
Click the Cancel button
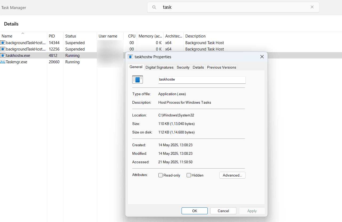(223, 211)
